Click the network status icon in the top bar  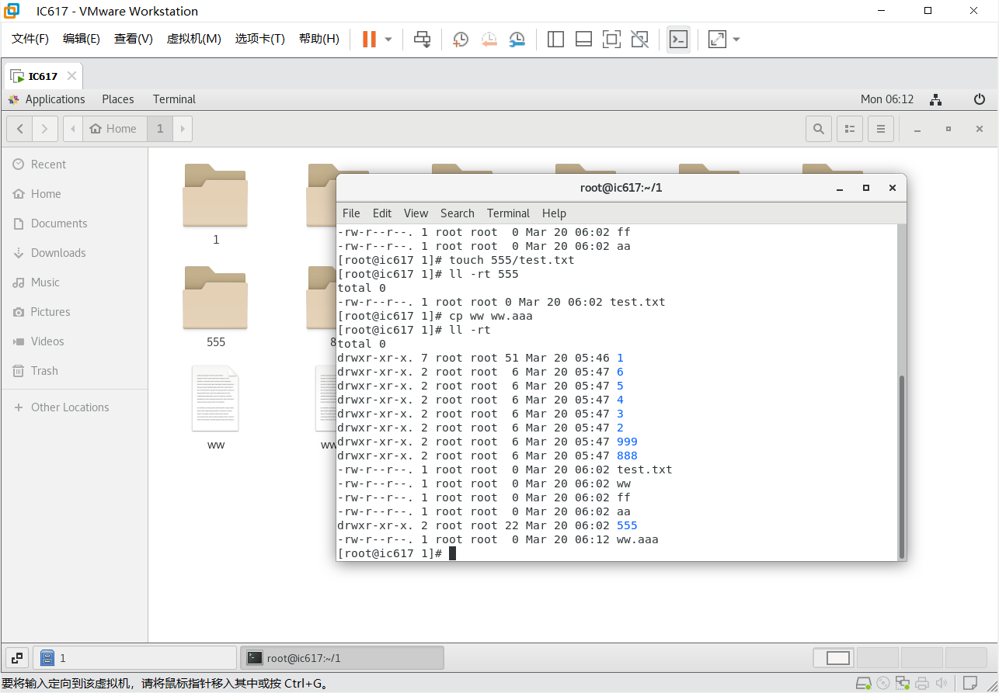pyautogui.click(x=936, y=99)
